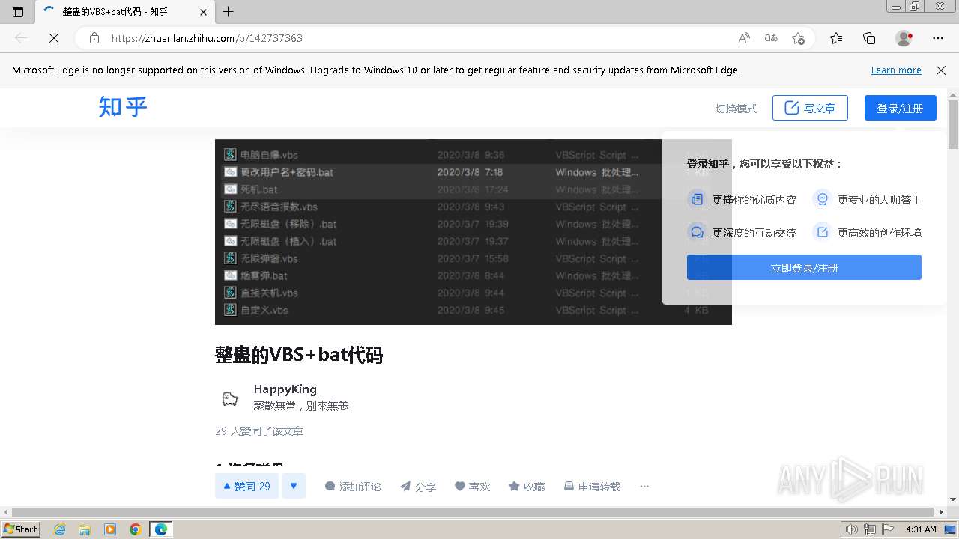Click 申请转载 reprint request
Screen dimensions: 959x539
pyautogui.click(x=592, y=487)
